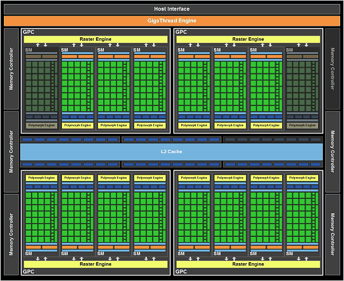Click dimmed Polymorph Engine in the top-left GPC
Image resolution: width=344 pixels, height=281 pixels.
pyautogui.click(x=41, y=126)
